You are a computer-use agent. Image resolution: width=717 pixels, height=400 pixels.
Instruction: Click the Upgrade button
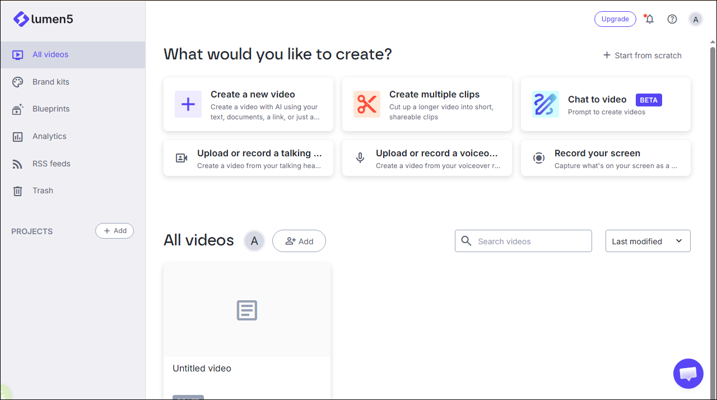pyautogui.click(x=615, y=18)
